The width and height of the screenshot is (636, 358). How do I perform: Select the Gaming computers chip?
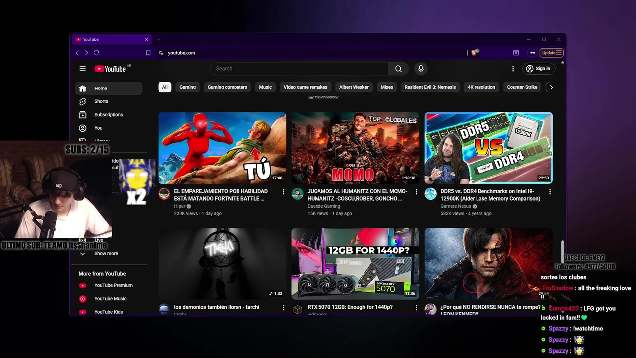[x=227, y=87]
